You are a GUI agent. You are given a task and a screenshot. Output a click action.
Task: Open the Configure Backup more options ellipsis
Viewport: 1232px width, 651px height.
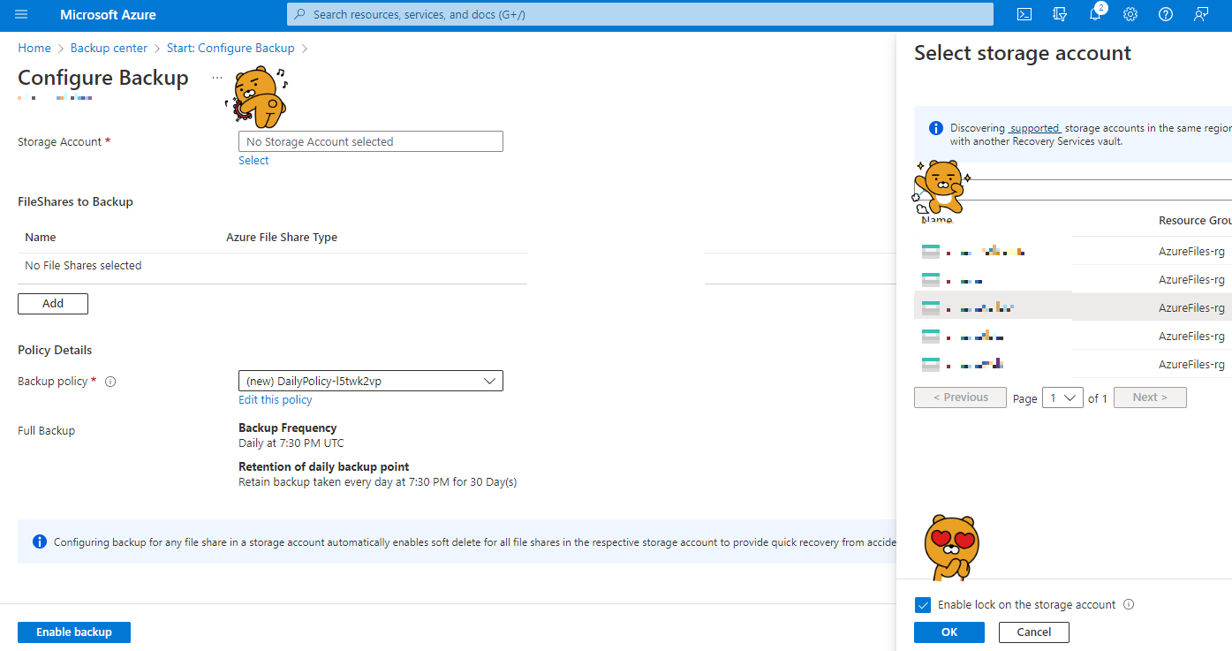point(217,78)
